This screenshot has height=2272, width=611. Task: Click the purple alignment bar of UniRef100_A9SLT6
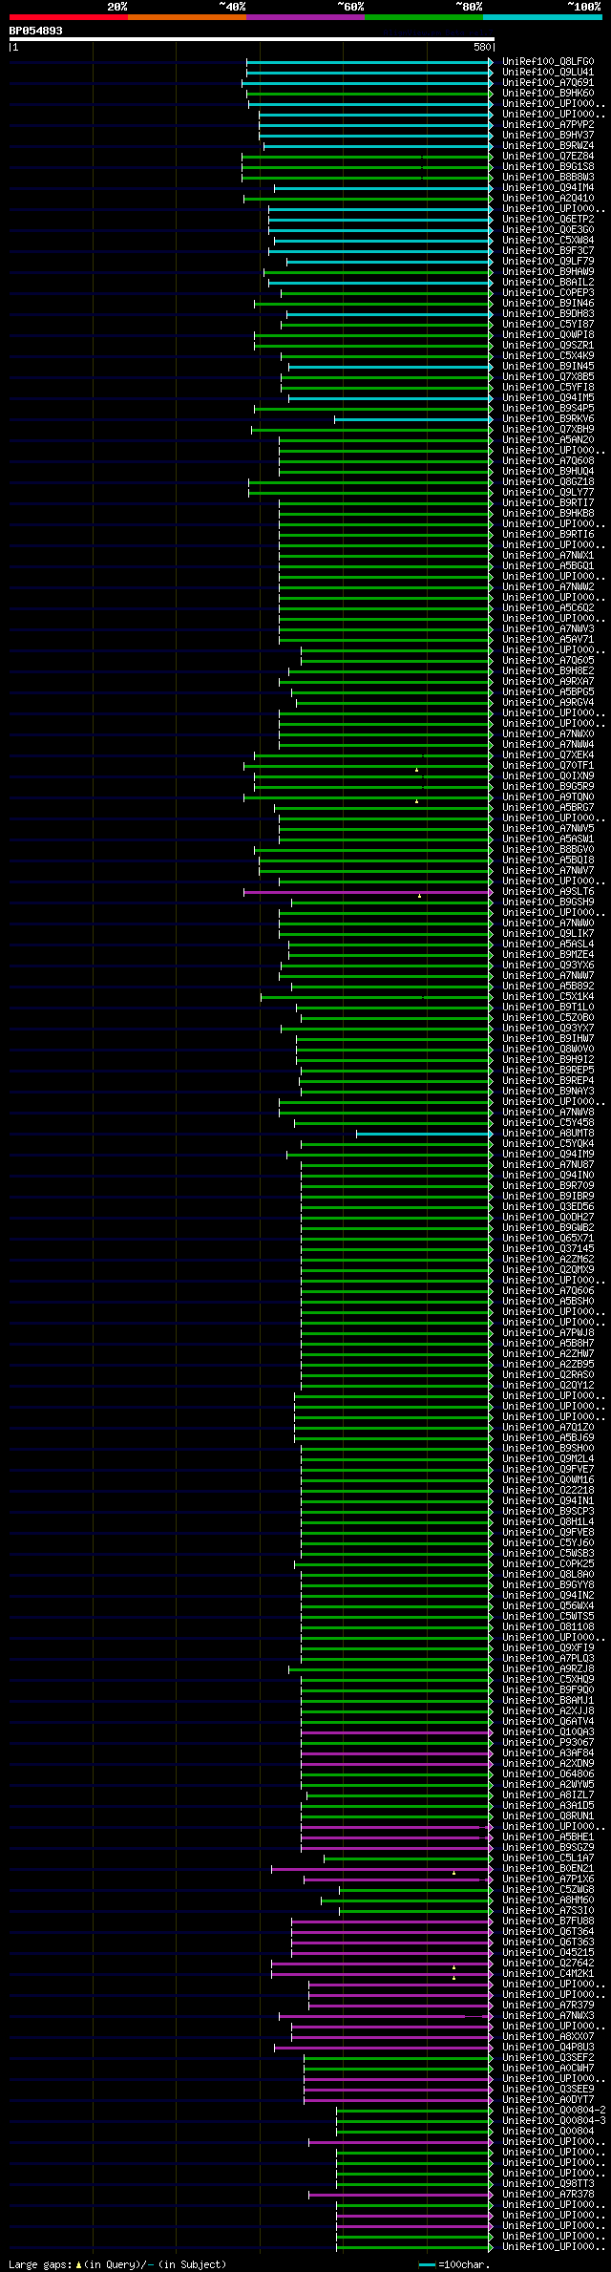click(369, 892)
